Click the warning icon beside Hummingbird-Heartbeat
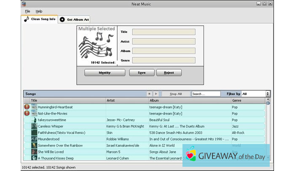295x171 pixels. 27,107
